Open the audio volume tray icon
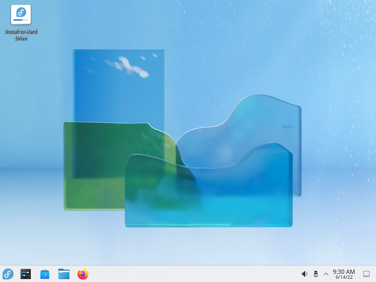376x282 pixels. [x=304, y=274]
